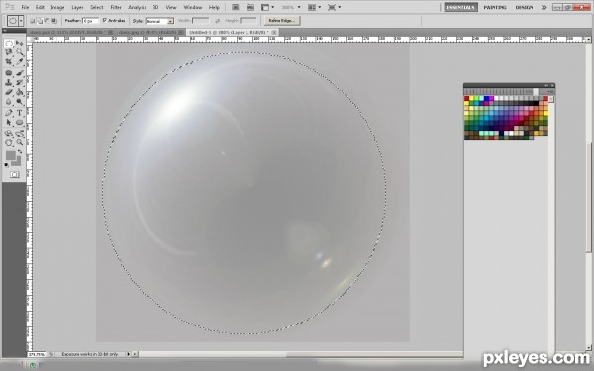Select the Move tool

[x=20, y=44]
